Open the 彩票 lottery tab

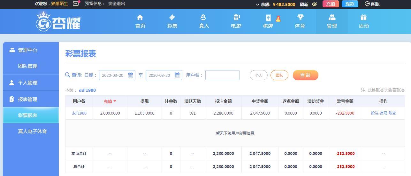coord(172,21)
